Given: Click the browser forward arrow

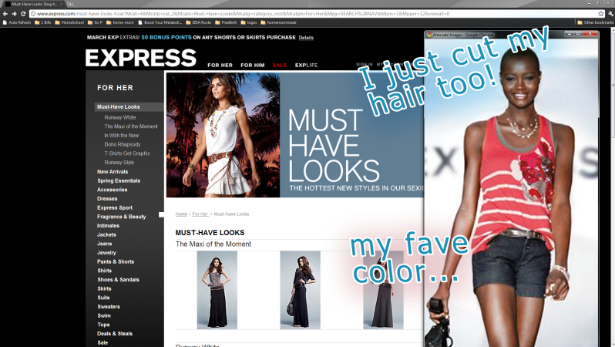Looking at the screenshot, I should coord(15,14).
